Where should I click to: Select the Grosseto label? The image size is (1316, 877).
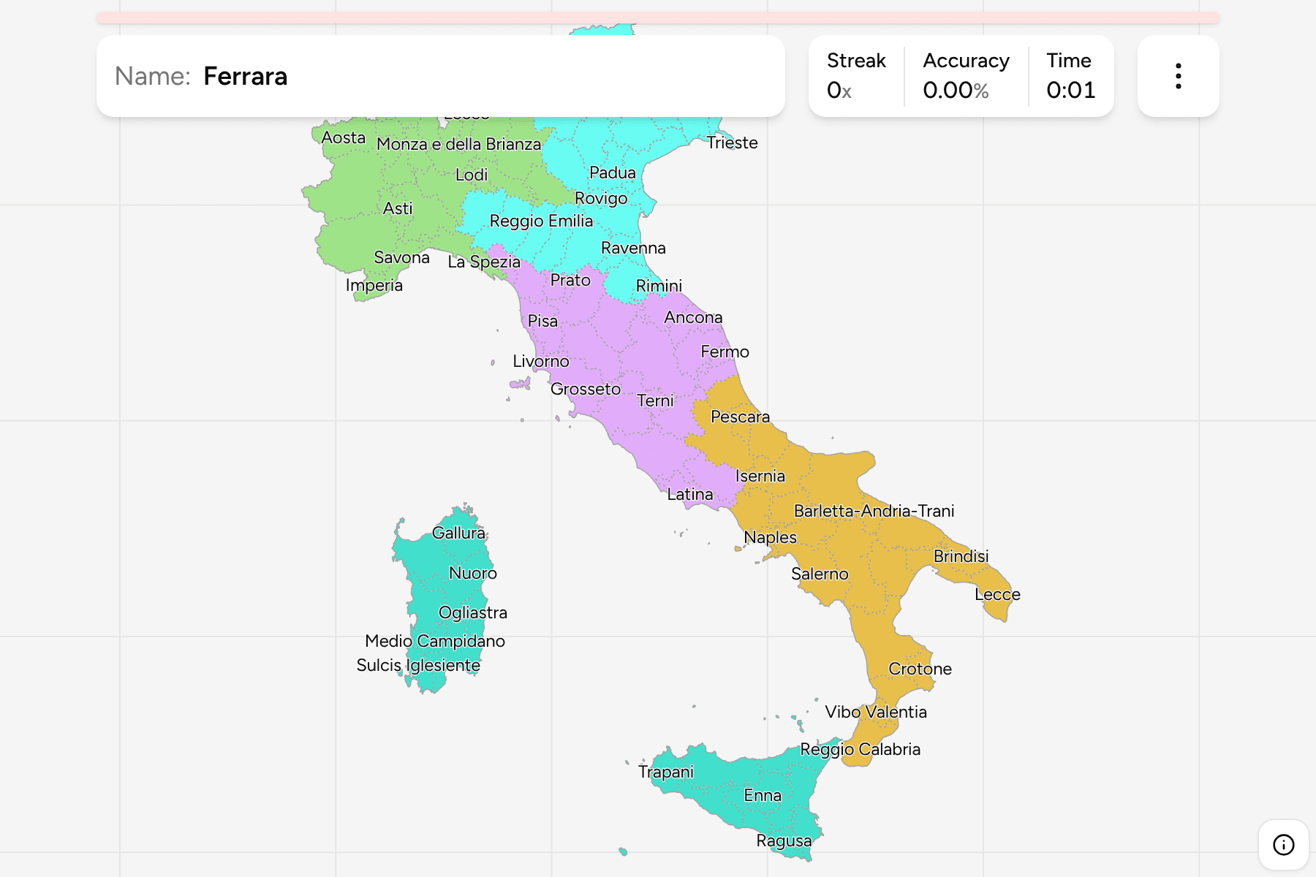click(586, 389)
